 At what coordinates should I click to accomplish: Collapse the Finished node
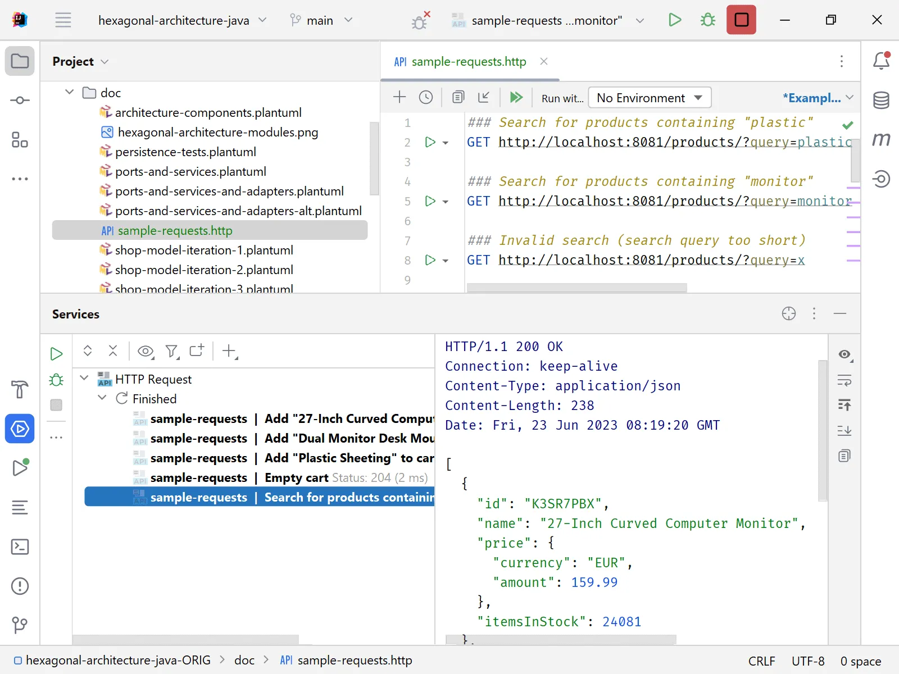tap(102, 398)
